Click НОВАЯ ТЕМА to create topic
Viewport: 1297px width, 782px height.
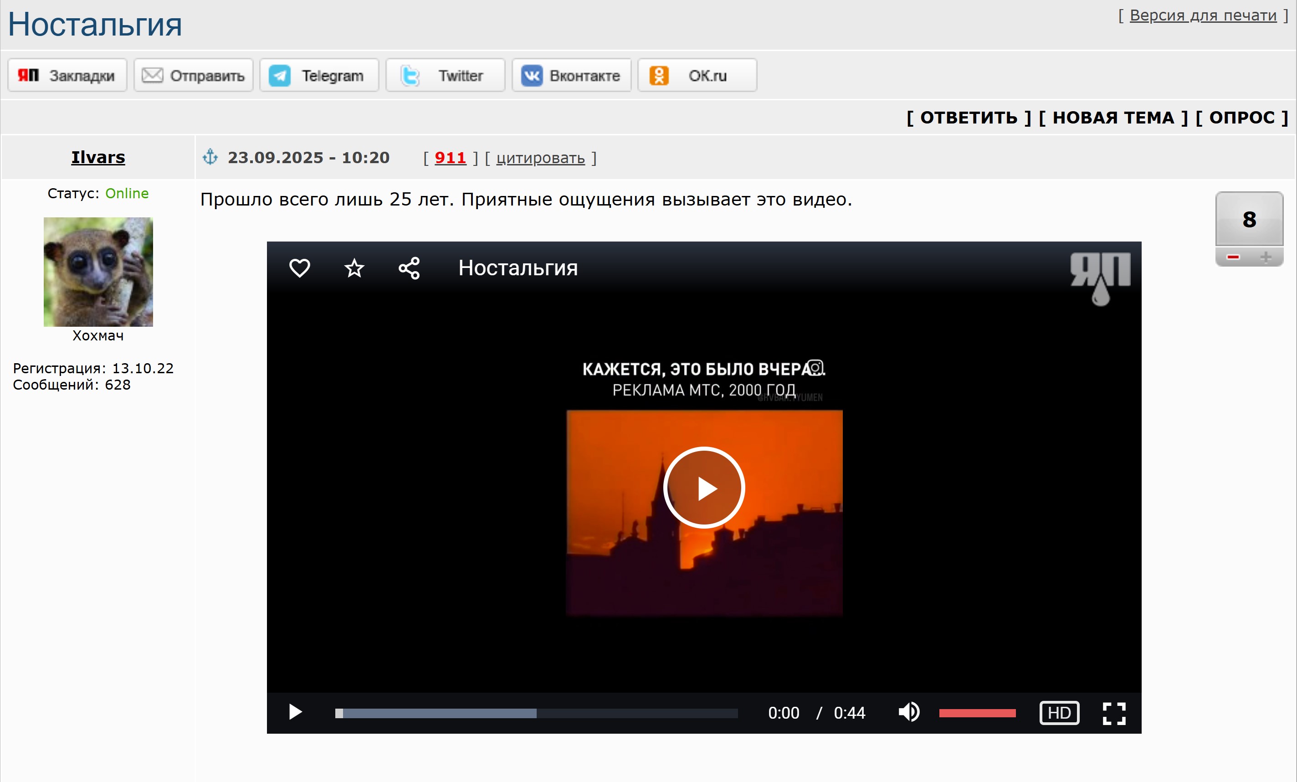point(1113,118)
